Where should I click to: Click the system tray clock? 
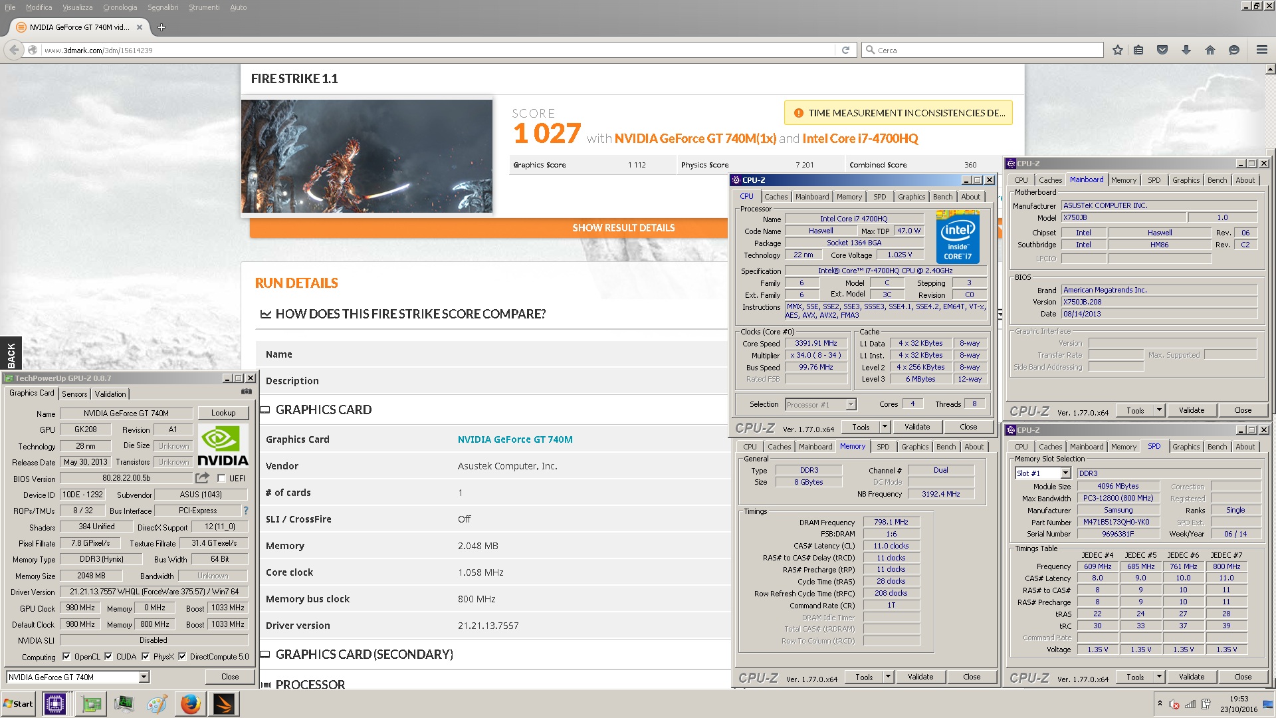coord(1239,704)
